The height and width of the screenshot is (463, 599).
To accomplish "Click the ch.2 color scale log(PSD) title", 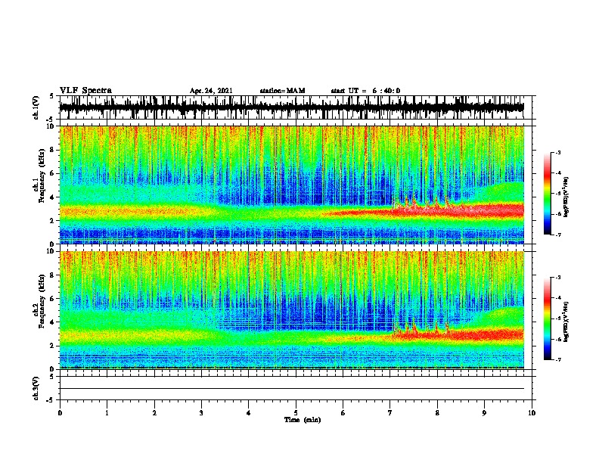I will tap(566, 322).
